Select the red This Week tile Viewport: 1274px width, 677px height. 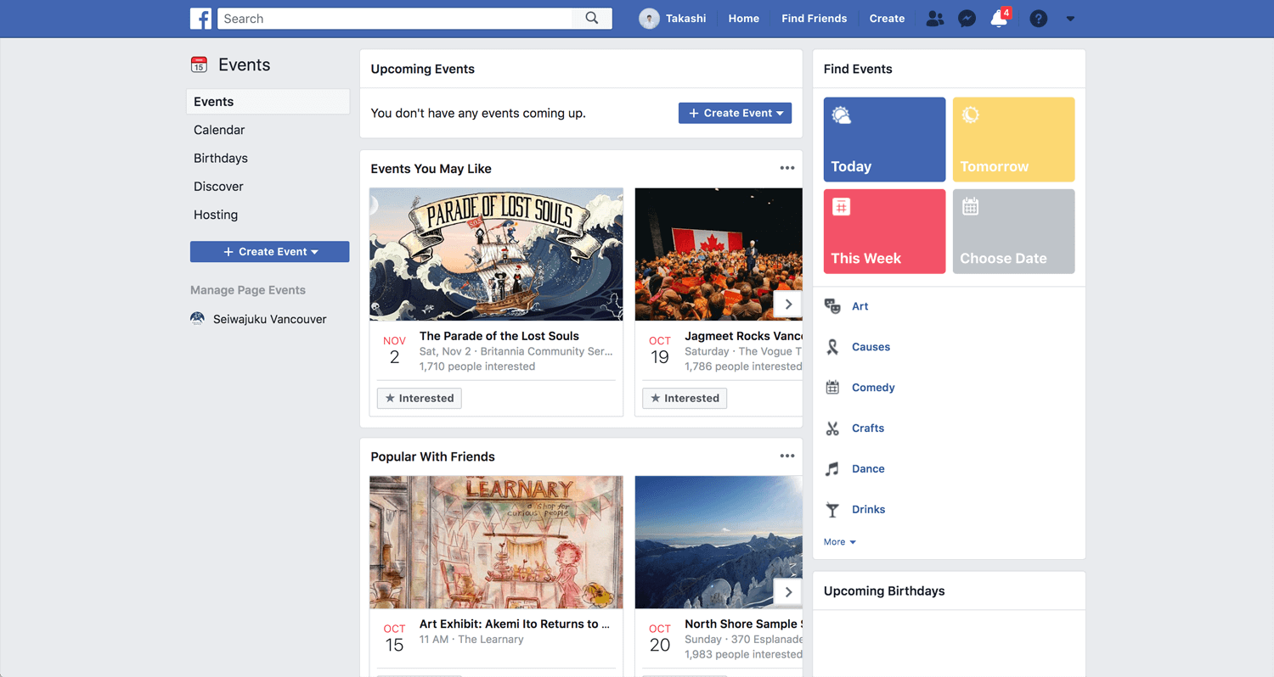[884, 232]
